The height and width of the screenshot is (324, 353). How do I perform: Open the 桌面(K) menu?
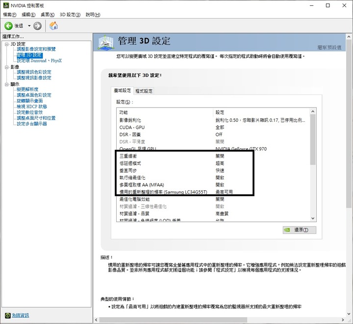pos(48,15)
